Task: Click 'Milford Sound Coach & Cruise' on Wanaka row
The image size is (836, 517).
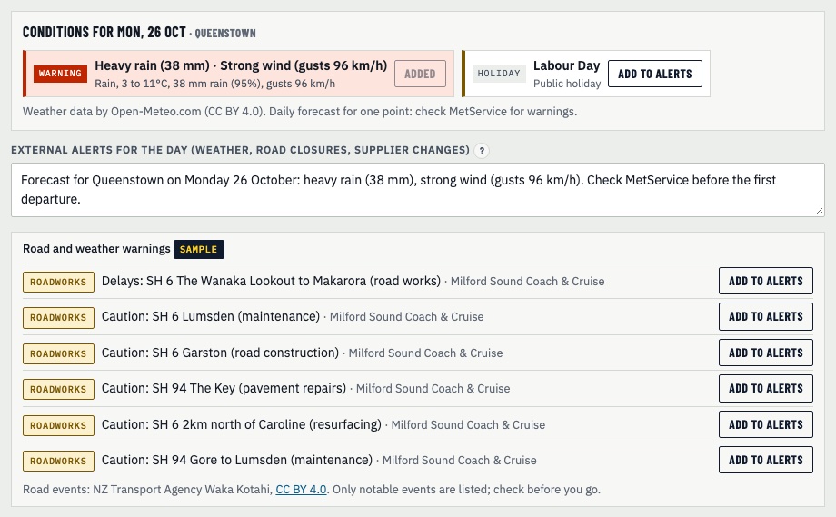Action: [527, 282]
